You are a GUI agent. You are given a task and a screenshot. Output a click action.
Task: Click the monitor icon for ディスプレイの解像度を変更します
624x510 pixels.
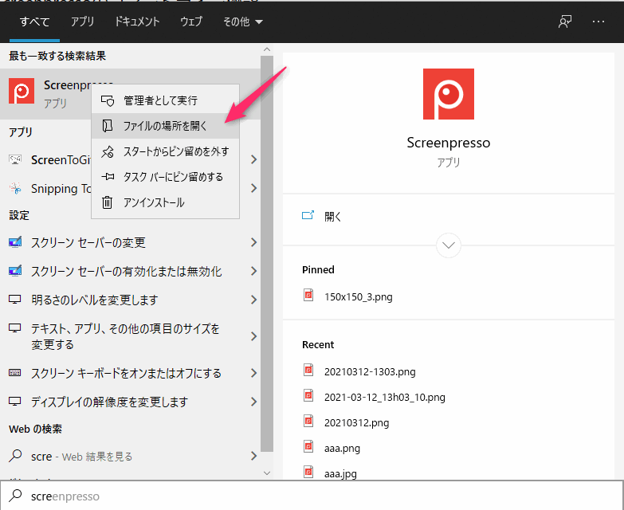(x=14, y=402)
